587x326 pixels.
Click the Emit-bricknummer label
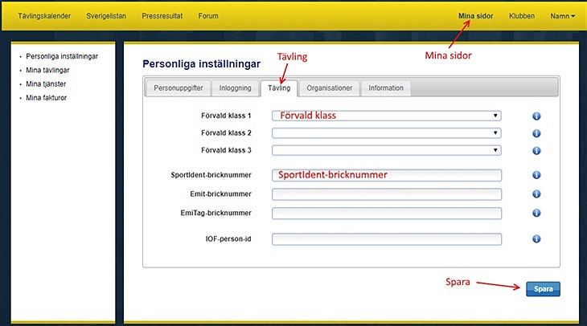pyautogui.click(x=220, y=194)
